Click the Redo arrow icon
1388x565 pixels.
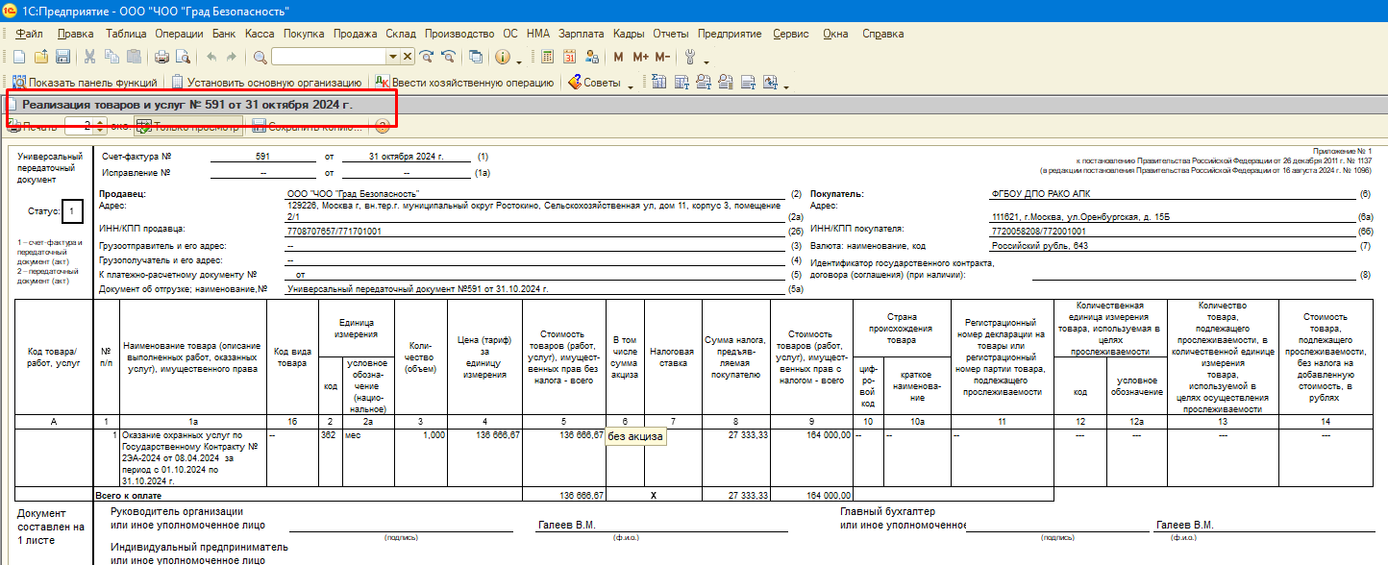pyautogui.click(x=233, y=57)
